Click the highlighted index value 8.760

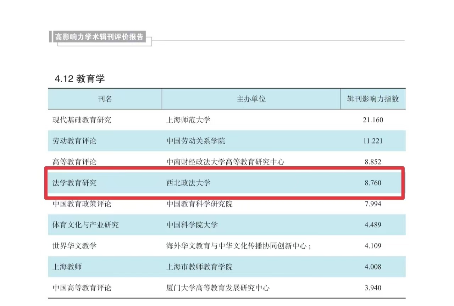click(373, 183)
